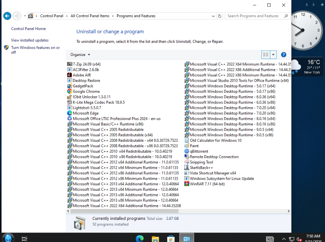Select Windows Desktop Runtime - 9.0.5 (x64)
Viewport: 325px width, 242px height.
point(229,129)
